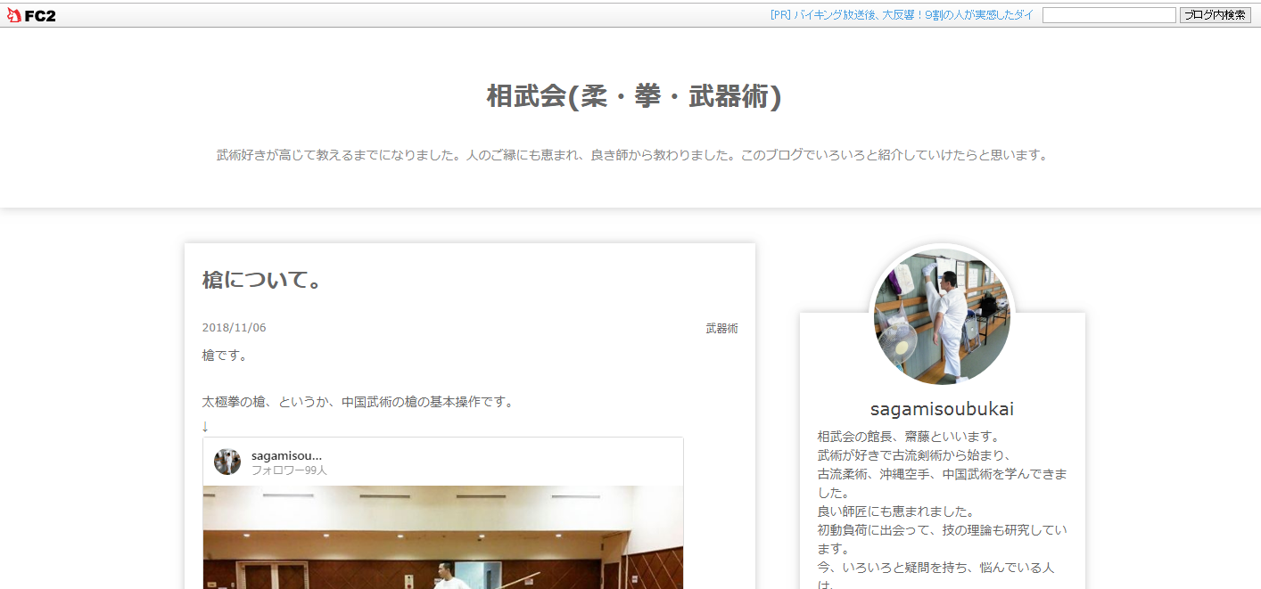Select the 武器術 category link

(721, 328)
